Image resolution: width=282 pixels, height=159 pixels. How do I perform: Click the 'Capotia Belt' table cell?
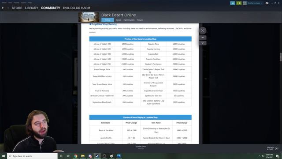(x=153, y=54)
